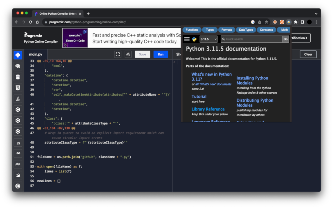Open the Java compiler icon
This screenshot has width=333, height=208.
point(18,99)
